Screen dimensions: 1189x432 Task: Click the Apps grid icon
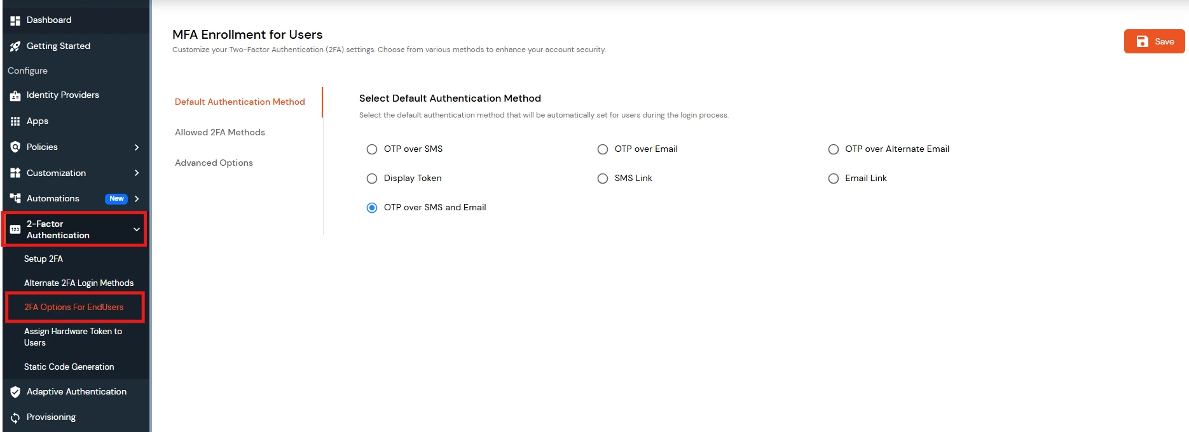coord(15,121)
